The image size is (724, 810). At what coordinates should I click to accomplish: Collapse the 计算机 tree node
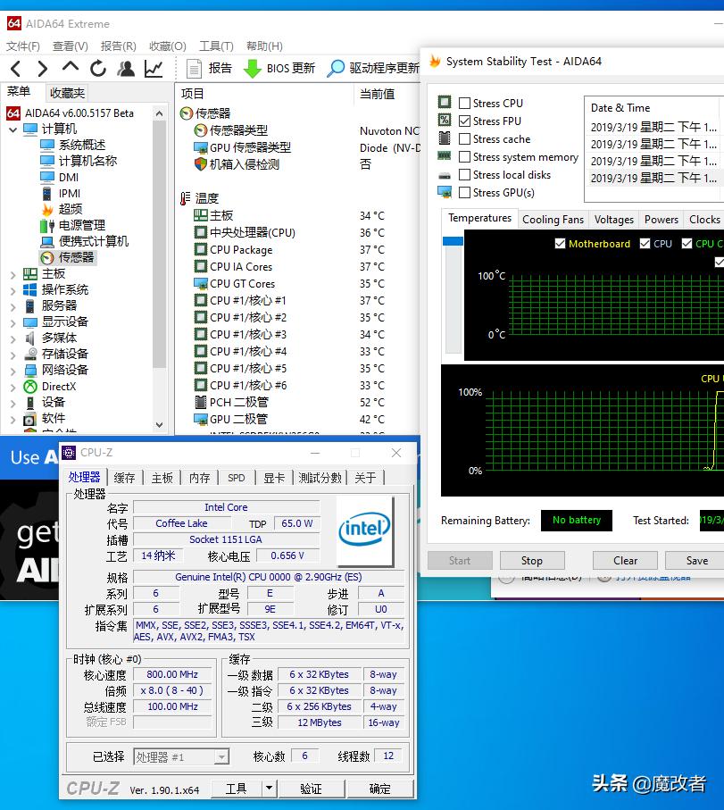13,129
